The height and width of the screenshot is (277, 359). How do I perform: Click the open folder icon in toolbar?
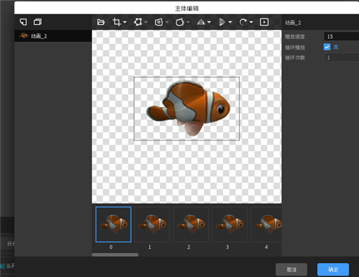[x=101, y=22]
